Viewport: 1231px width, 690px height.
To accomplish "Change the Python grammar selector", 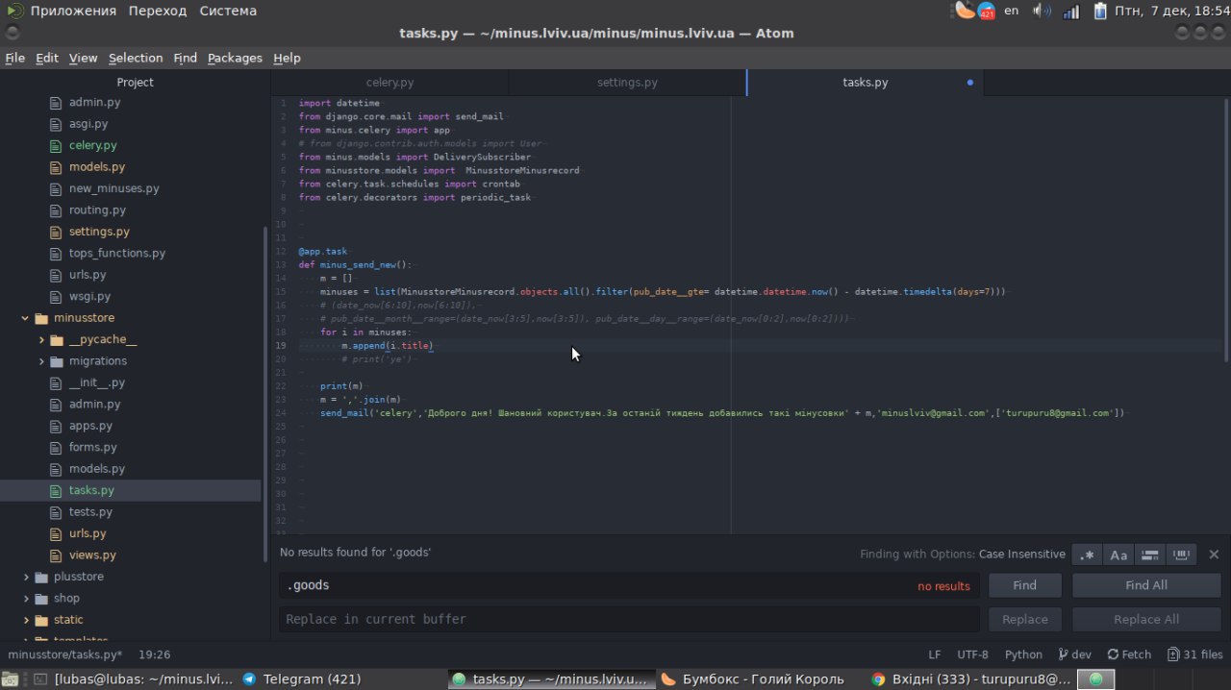I will click(1023, 654).
